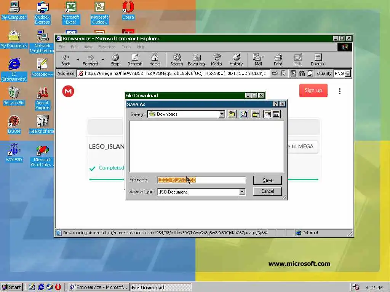Click the Outlook Express quick launch icon

[50, 287]
